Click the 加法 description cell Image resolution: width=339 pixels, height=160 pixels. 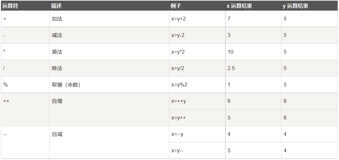click(x=109, y=19)
